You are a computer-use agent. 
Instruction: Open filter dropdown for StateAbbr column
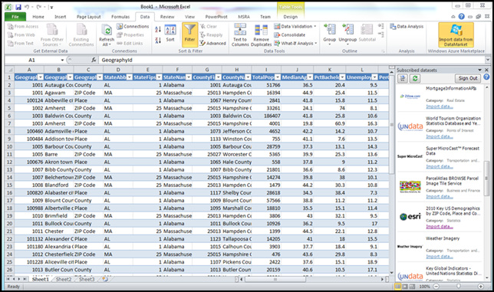(129, 77)
